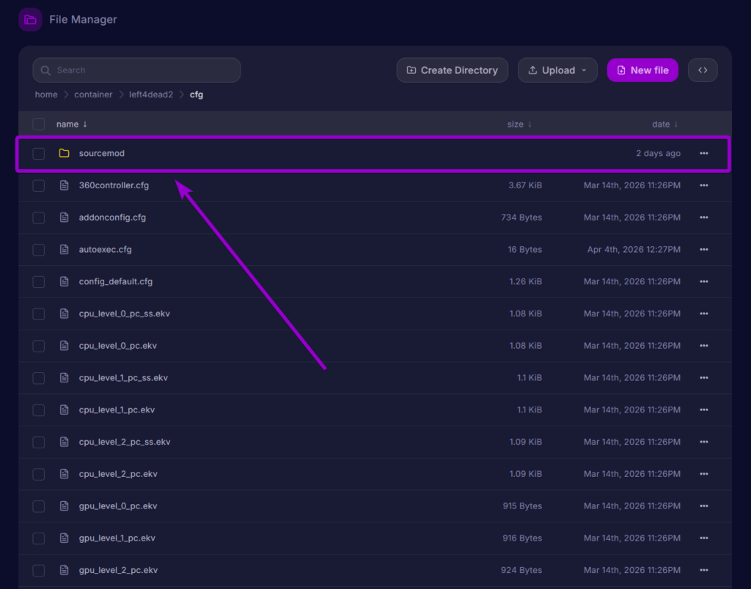Open the actions menu for sourcemod
This screenshot has width=751, height=589.
point(703,153)
